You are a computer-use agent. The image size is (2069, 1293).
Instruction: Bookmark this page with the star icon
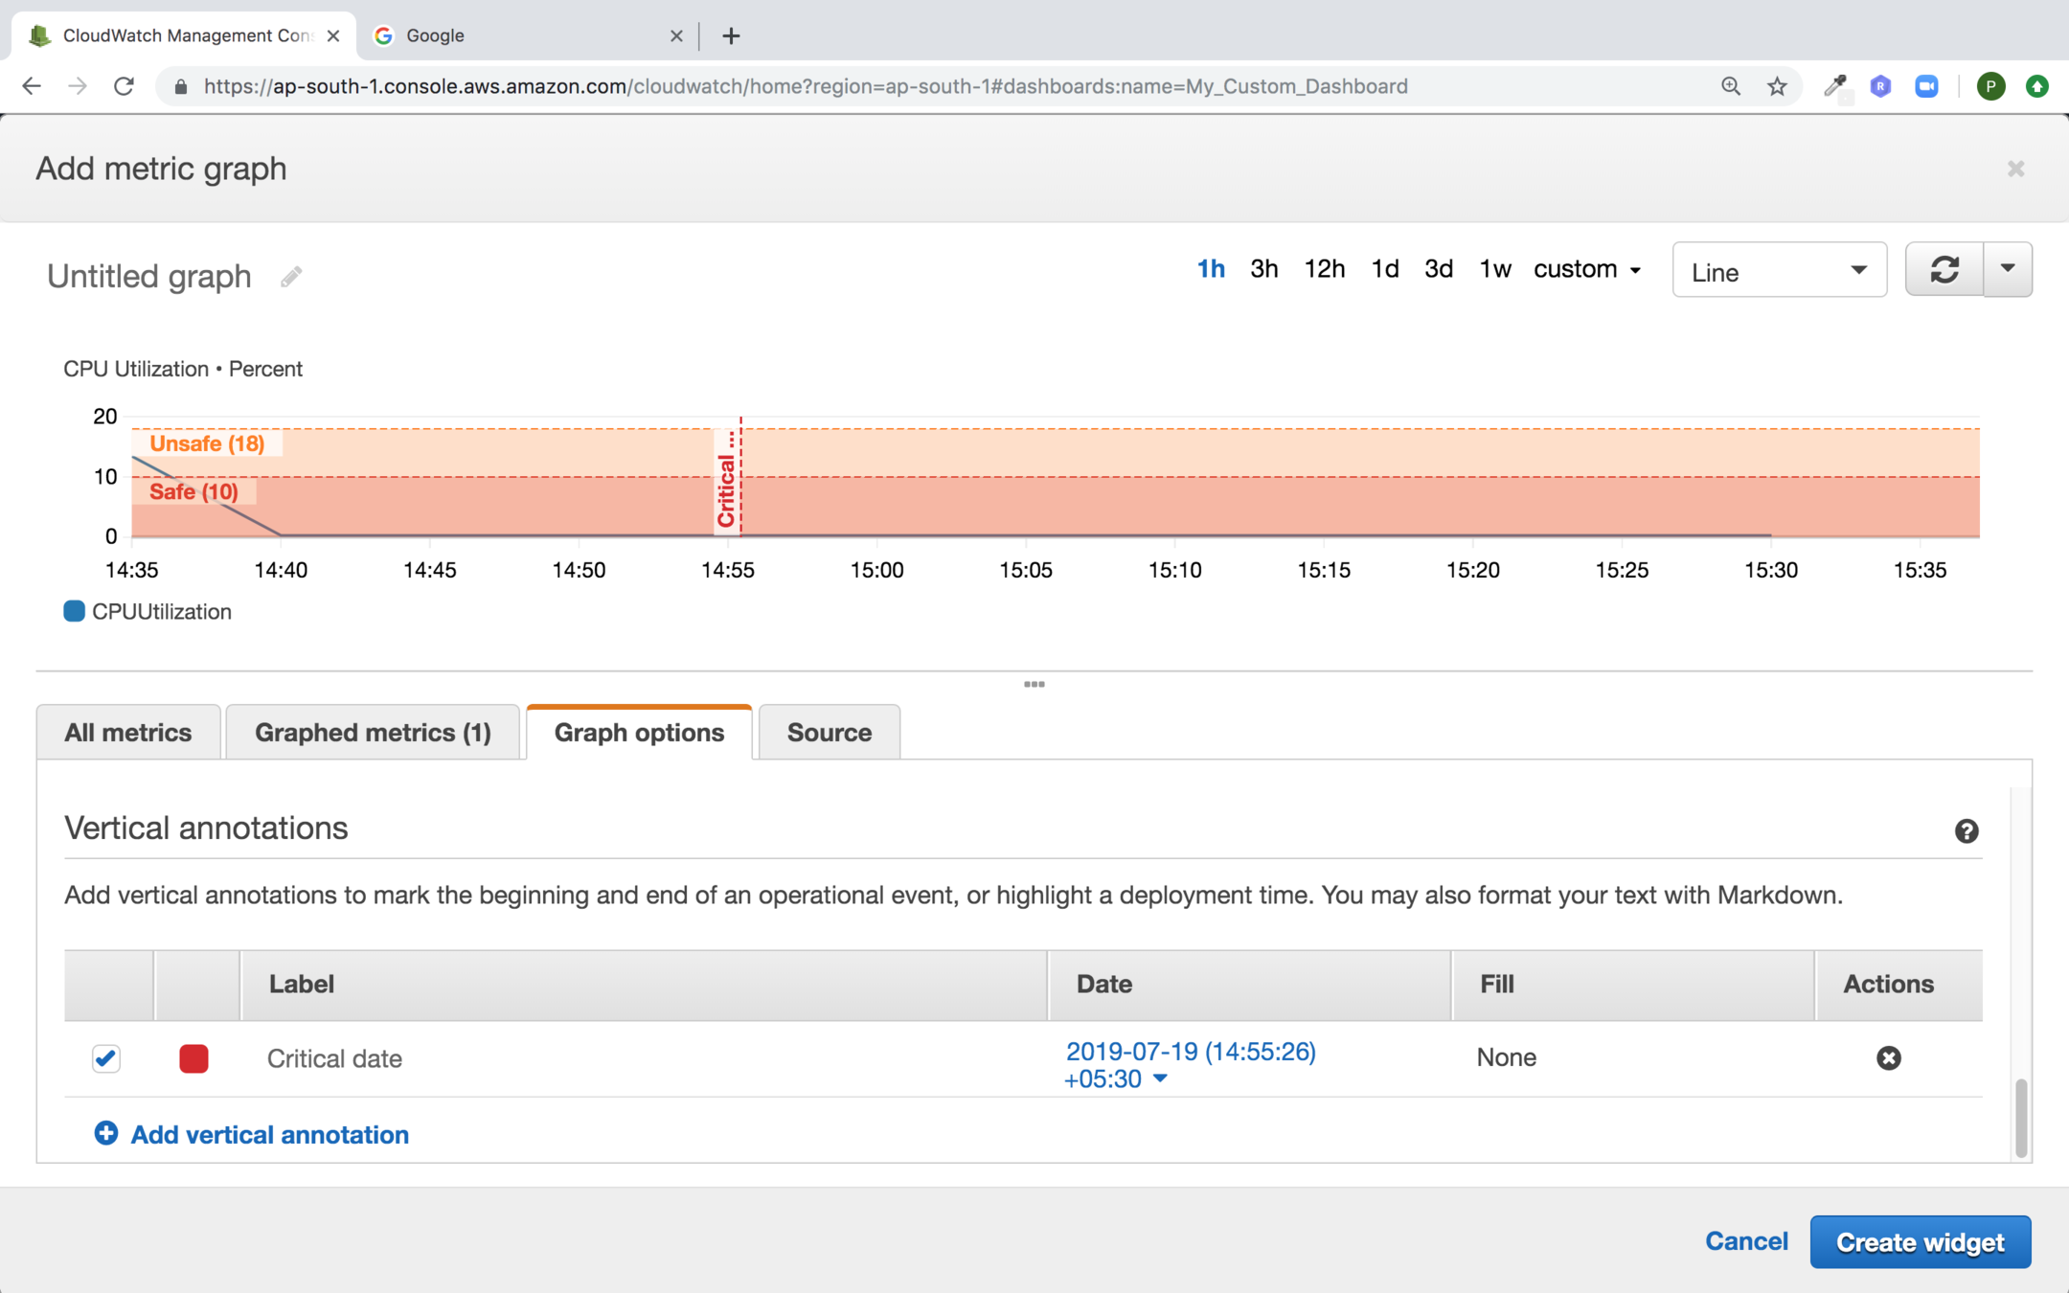point(1777,86)
